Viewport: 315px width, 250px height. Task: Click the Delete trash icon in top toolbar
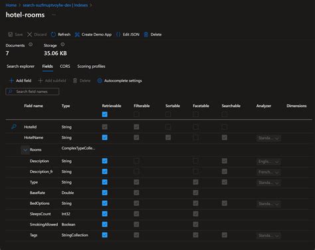(146, 35)
